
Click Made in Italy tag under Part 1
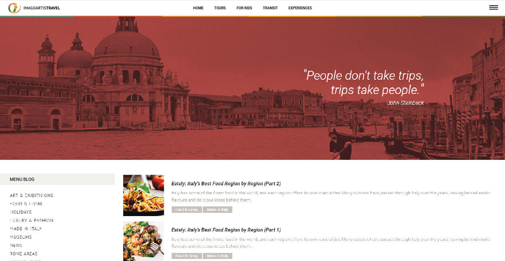coord(217,256)
